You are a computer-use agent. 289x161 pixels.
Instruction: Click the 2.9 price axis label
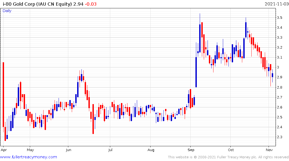(x=280, y=77)
